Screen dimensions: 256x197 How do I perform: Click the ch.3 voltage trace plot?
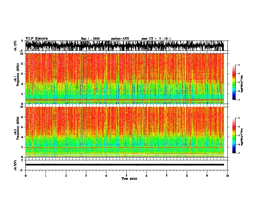click(x=124, y=165)
